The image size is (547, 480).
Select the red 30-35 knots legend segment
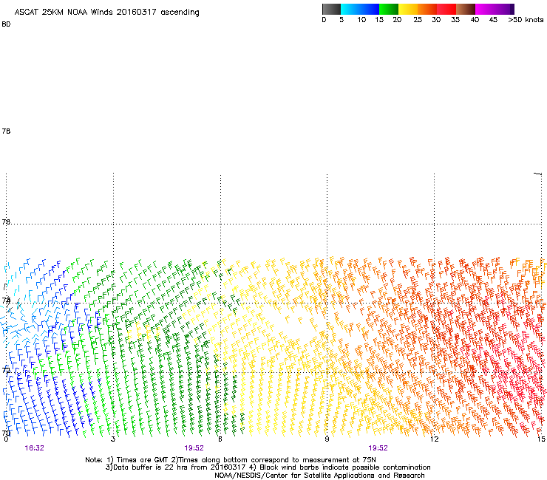[x=446, y=9]
